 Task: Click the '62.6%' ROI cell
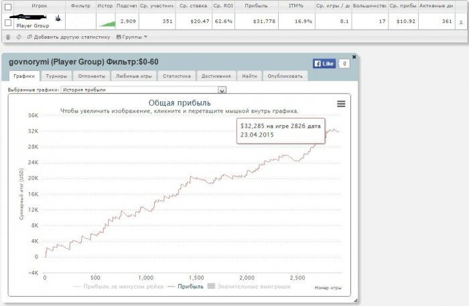pyautogui.click(x=223, y=21)
